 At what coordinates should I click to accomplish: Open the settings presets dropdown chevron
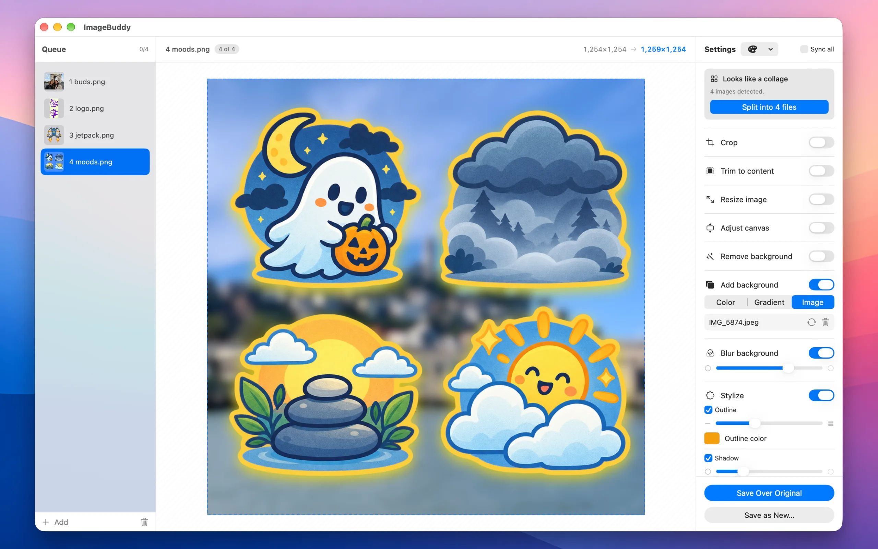[770, 49]
